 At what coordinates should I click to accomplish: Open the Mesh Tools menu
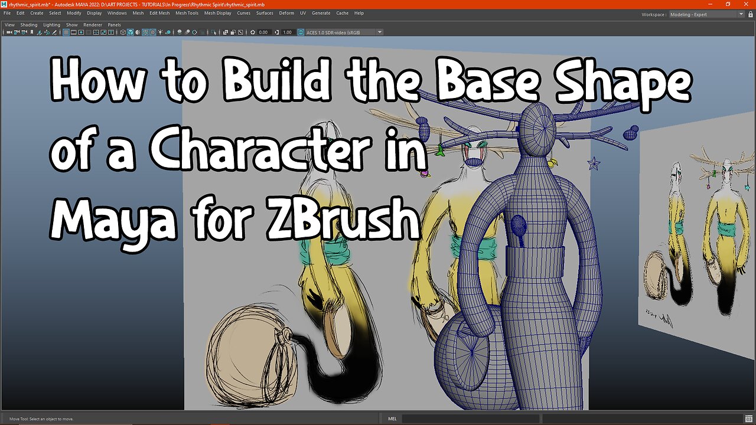tap(187, 13)
